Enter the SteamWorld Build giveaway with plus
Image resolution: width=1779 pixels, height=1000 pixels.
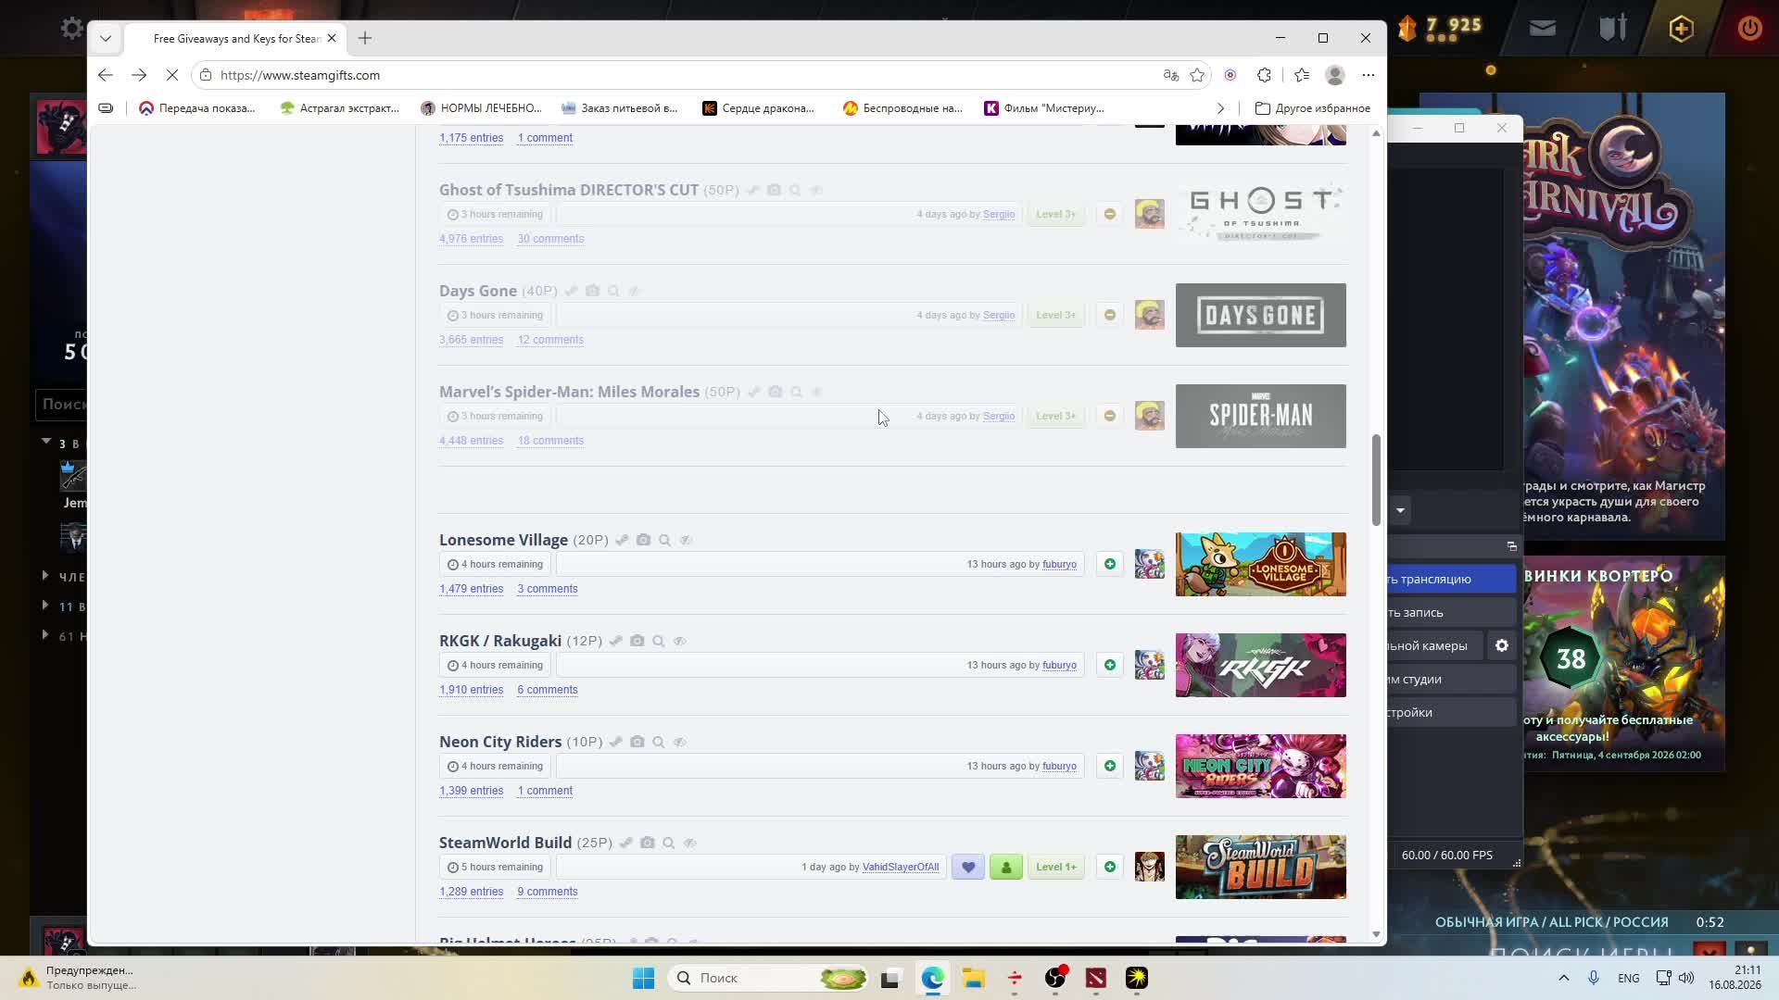click(1109, 867)
